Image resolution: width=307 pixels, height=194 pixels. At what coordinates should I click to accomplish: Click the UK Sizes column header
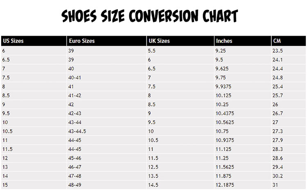click(181, 41)
